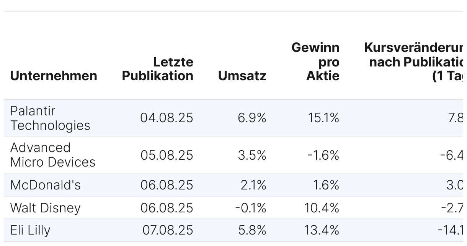Click the Umsatz column header
The width and height of the screenshot is (467, 246).
(x=242, y=76)
